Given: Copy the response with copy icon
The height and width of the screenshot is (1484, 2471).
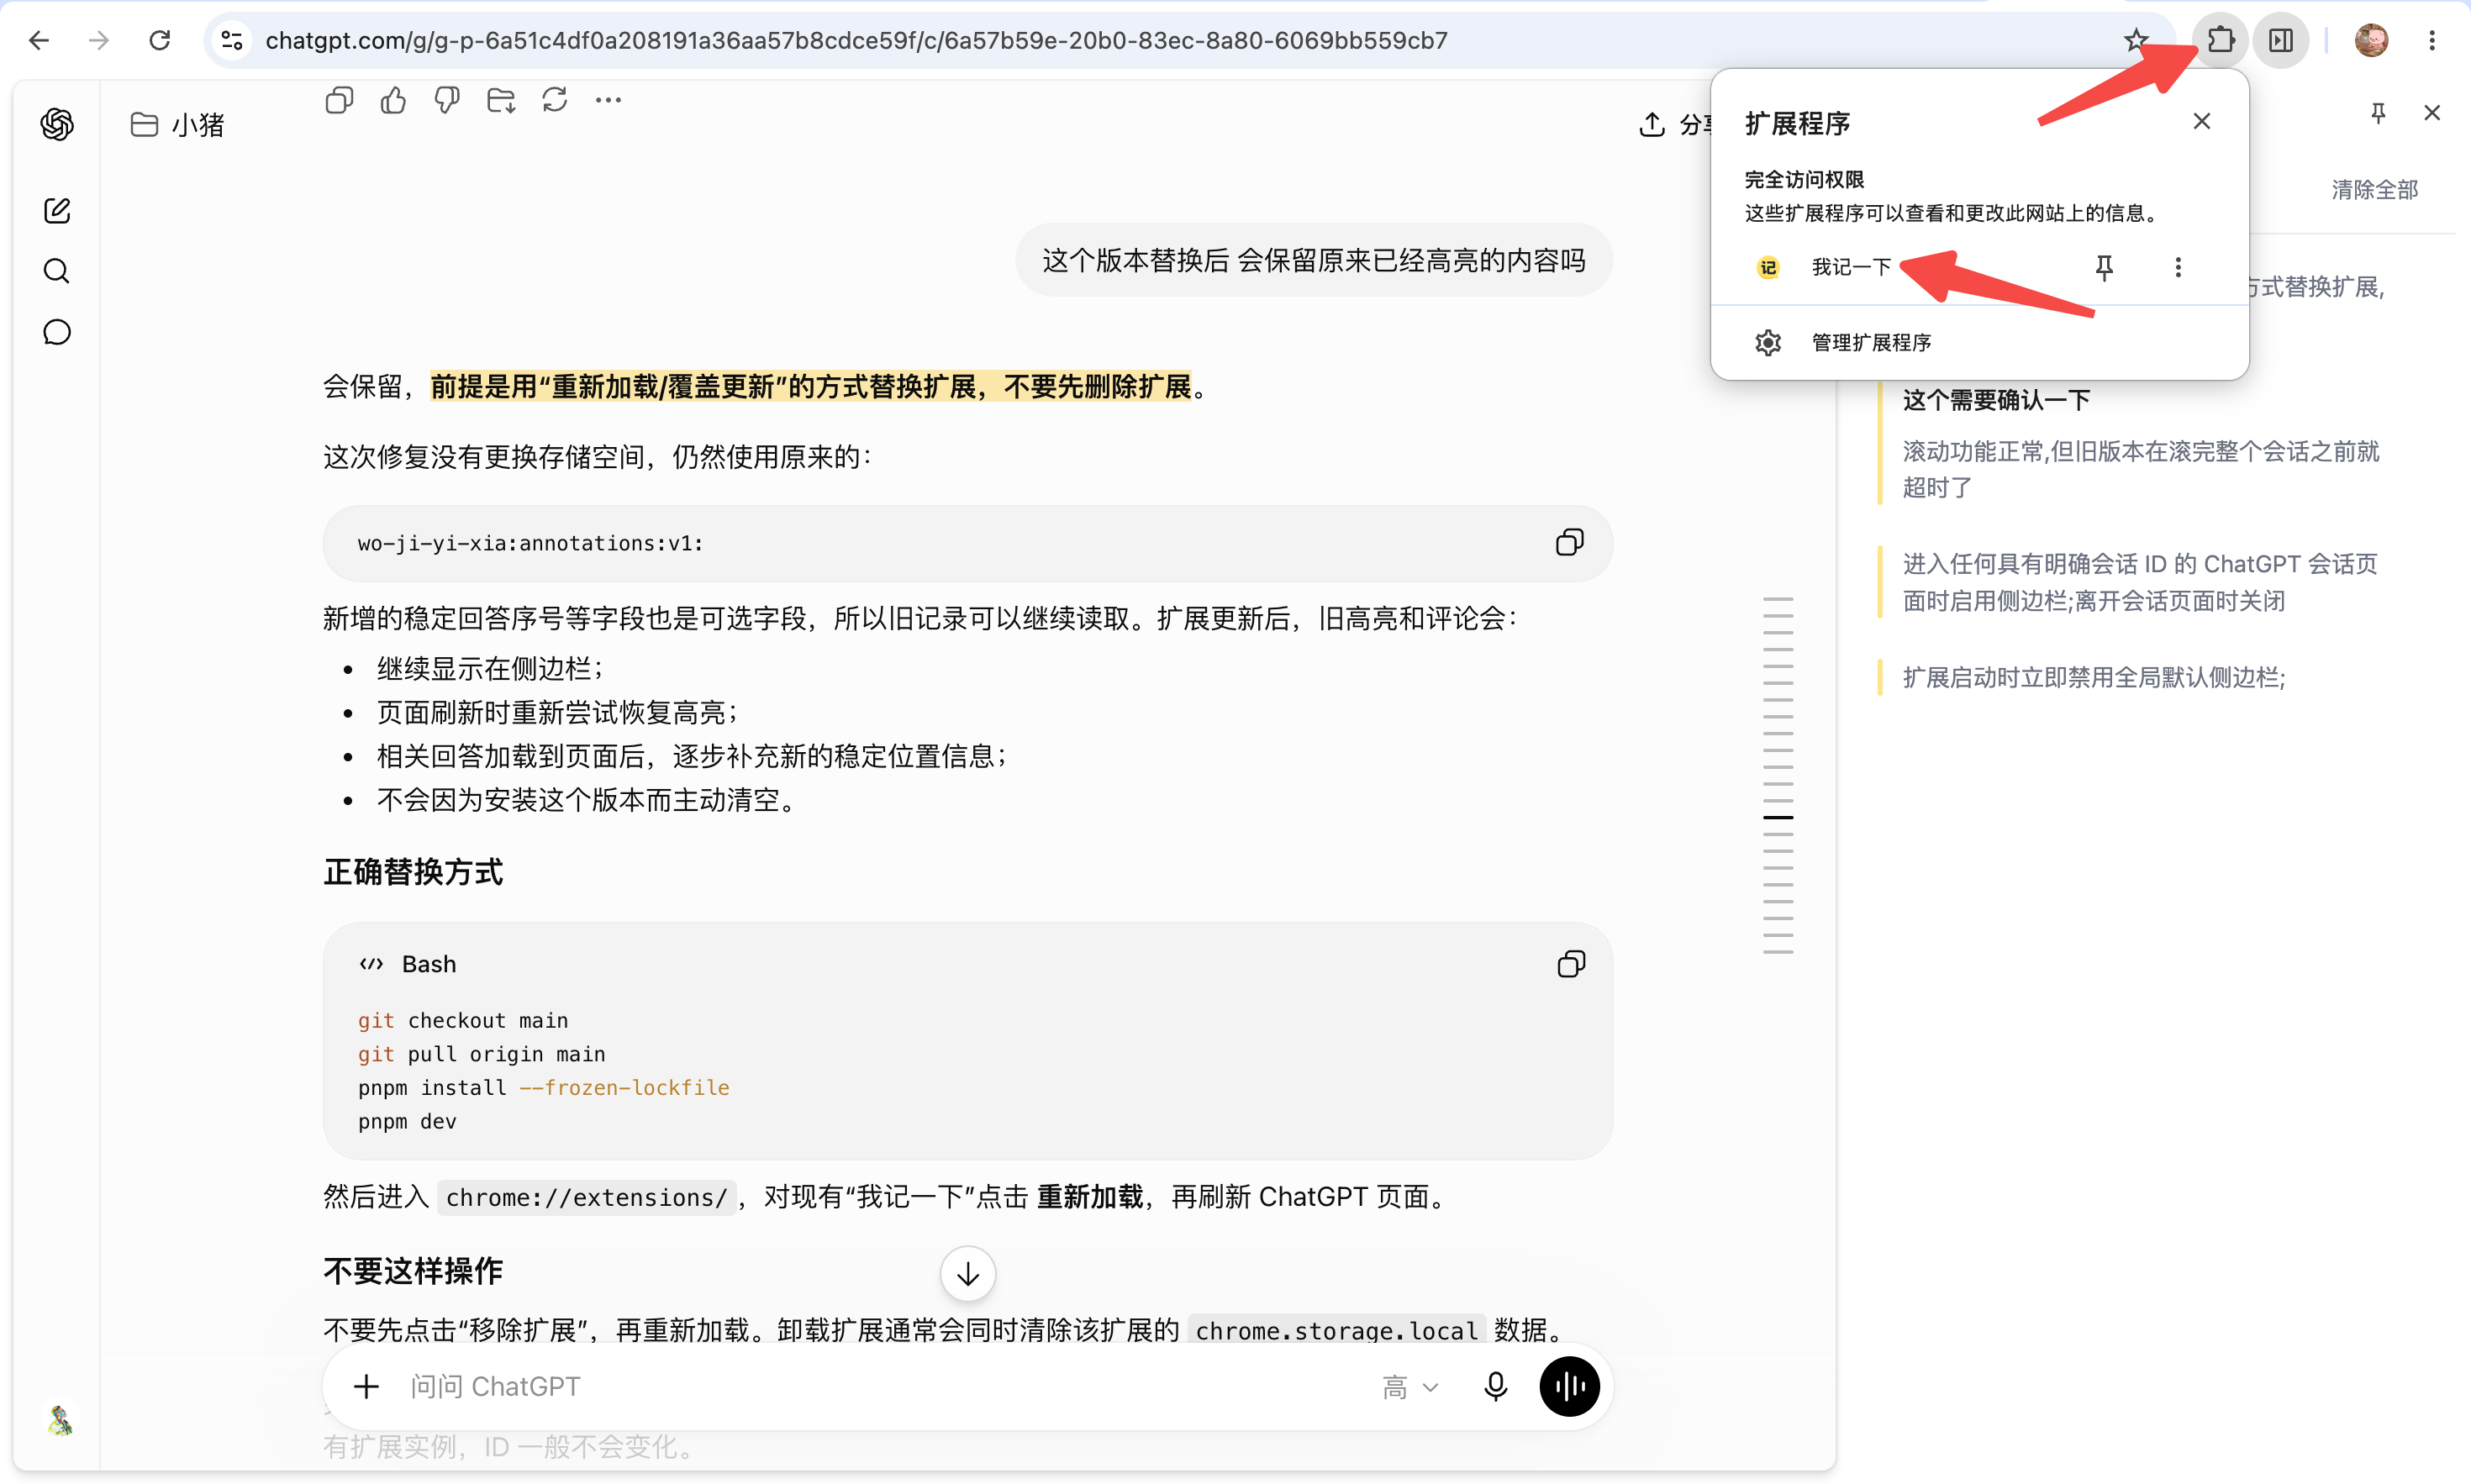Looking at the screenshot, I should point(340,100).
